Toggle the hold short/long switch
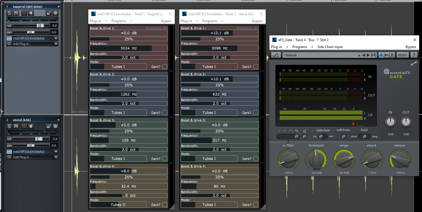 (x=364, y=136)
